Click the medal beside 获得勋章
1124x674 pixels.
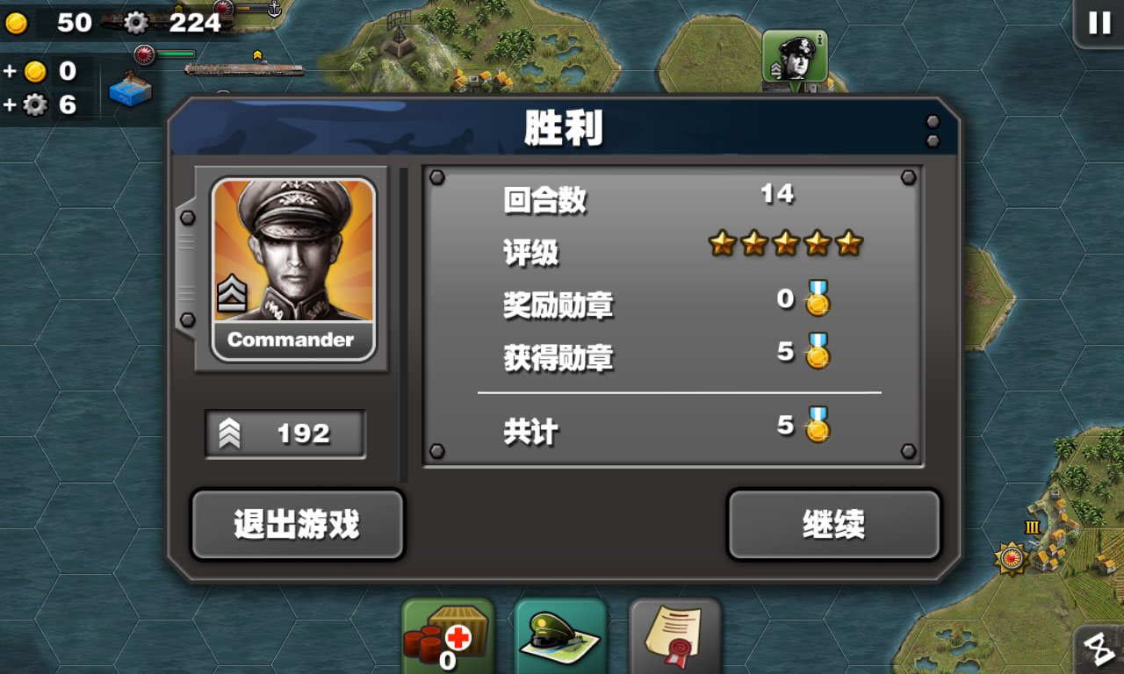(x=818, y=352)
